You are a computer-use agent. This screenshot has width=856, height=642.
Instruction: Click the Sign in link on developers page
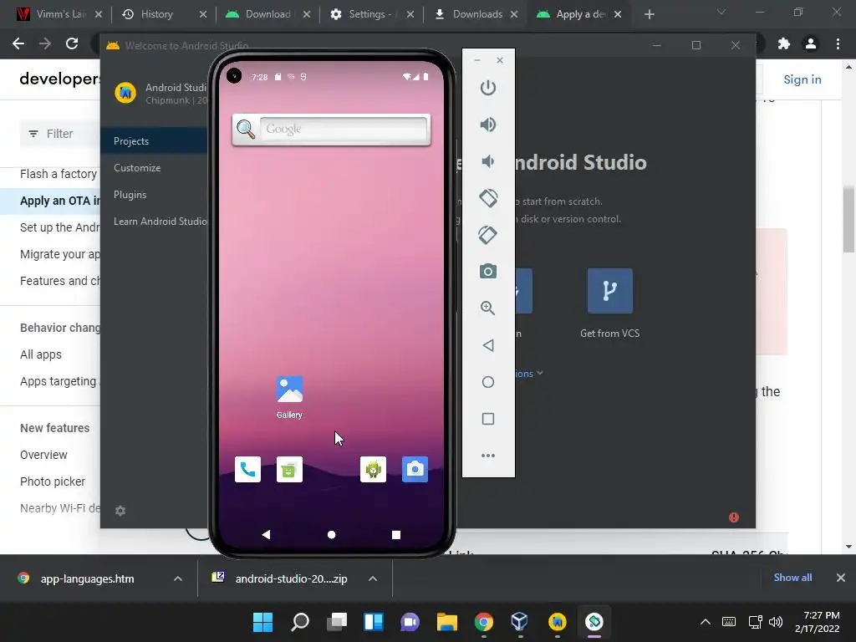tap(802, 79)
